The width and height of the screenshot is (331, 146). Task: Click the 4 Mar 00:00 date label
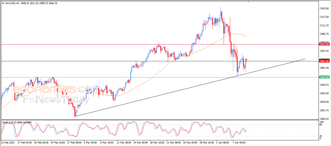click(x=91, y=142)
